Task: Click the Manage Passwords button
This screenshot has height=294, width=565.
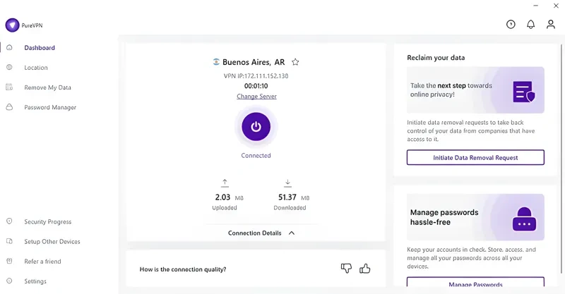Action: (x=475, y=285)
